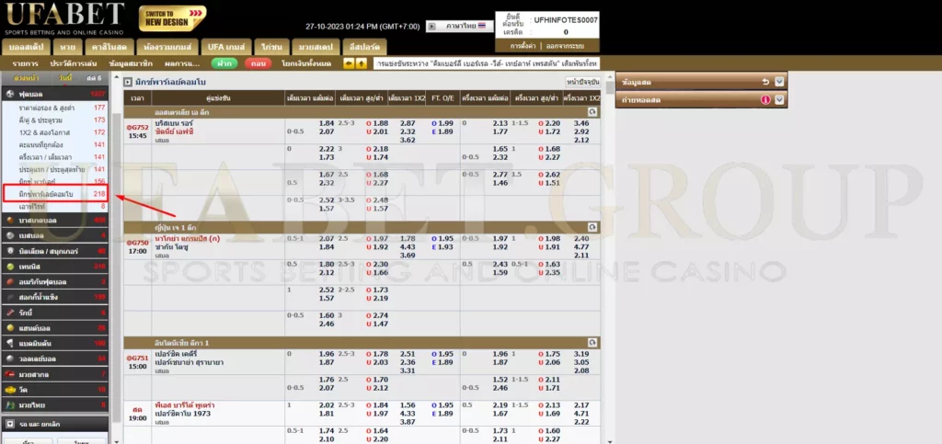Click the red ถอน withdraw button
Screen dimensions: 942x444
pos(258,63)
